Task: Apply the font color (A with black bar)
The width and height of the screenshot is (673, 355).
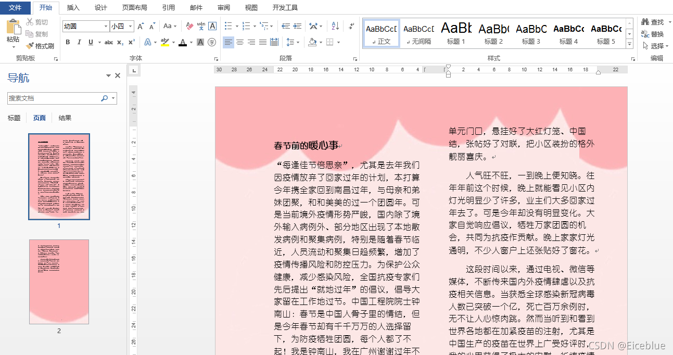Action: (182, 42)
